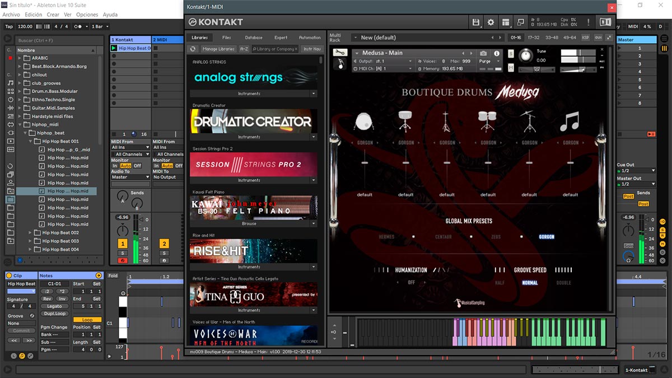Click the Manage Libraries button
Screen dimensions: 672x378
[218, 49]
